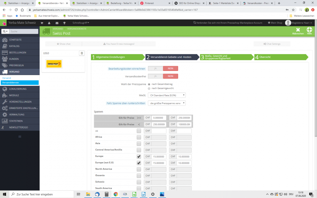Image resolution: width=317 pixels, height=198 pixels.
Task: Enable the Africa zone checkbox
Action: pyautogui.click(x=139, y=137)
